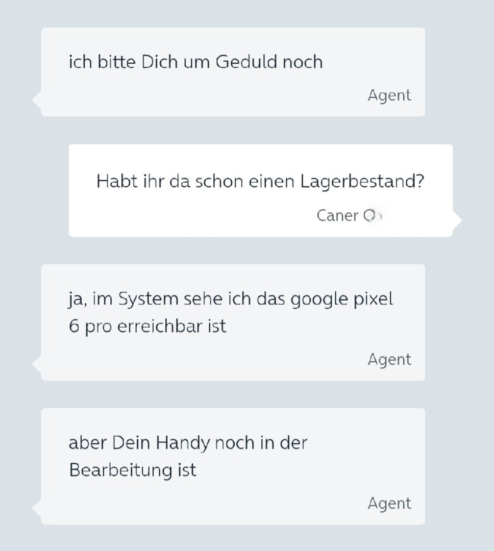Viewport: 494px width, 551px height.
Task: Click the sender name 'Caner'
Action: point(337,215)
